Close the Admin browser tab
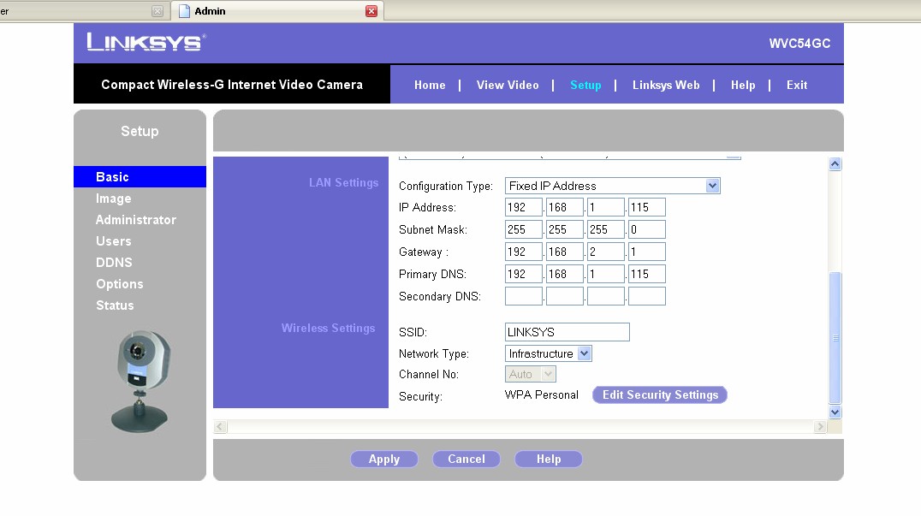Image resolution: width=921 pixels, height=516 pixels. pyautogui.click(x=371, y=11)
